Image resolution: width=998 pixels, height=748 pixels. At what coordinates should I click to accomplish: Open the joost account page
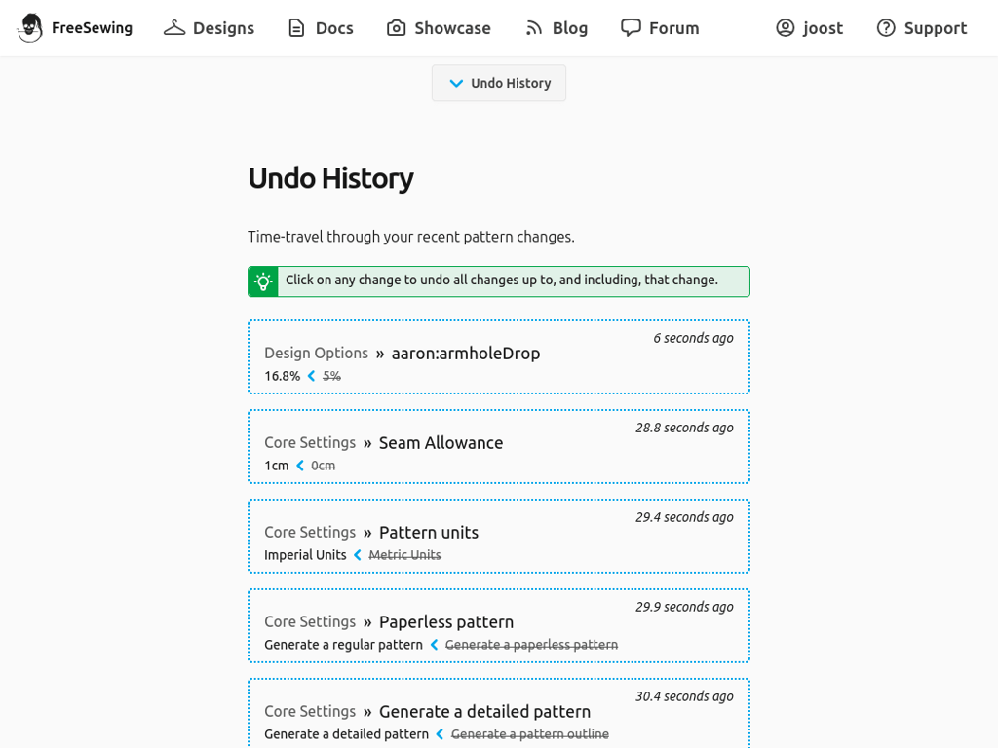coord(810,28)
